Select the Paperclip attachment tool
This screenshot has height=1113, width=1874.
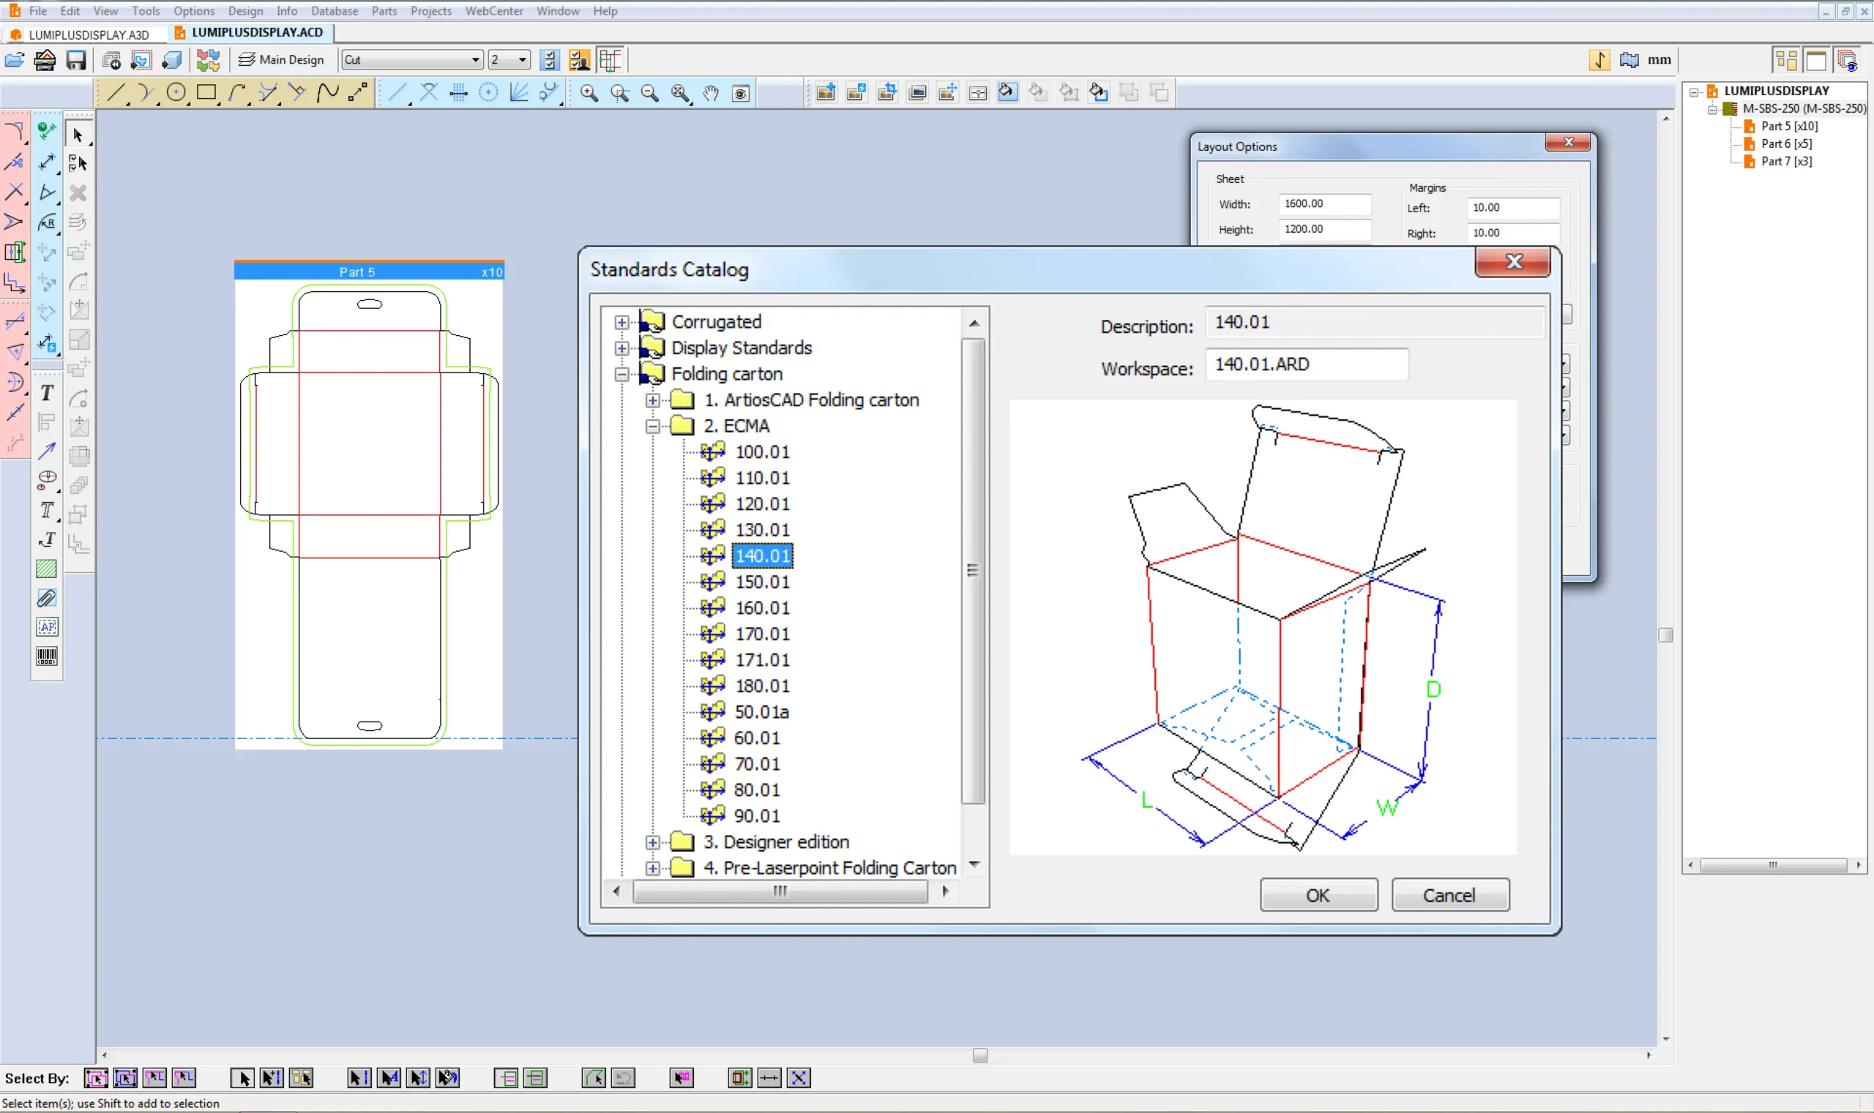point(48,597)
